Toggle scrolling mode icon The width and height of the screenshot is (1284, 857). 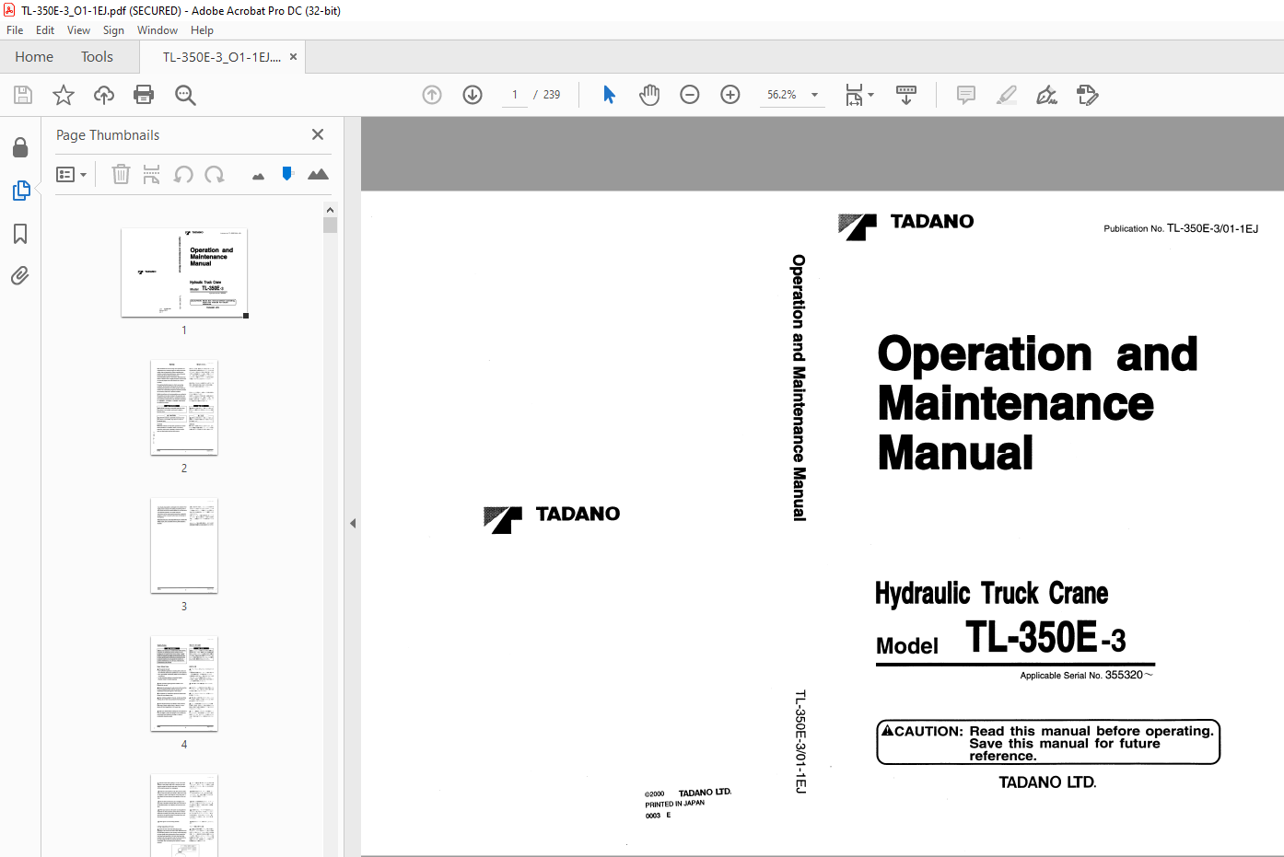(906, 95)
